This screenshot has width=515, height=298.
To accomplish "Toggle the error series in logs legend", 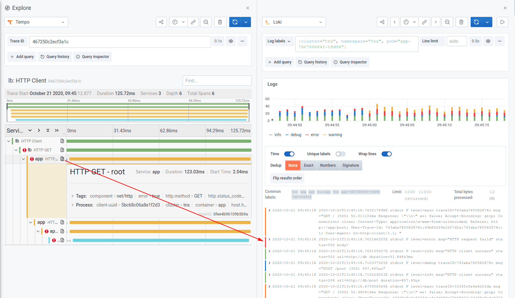I will coord(315,134).
